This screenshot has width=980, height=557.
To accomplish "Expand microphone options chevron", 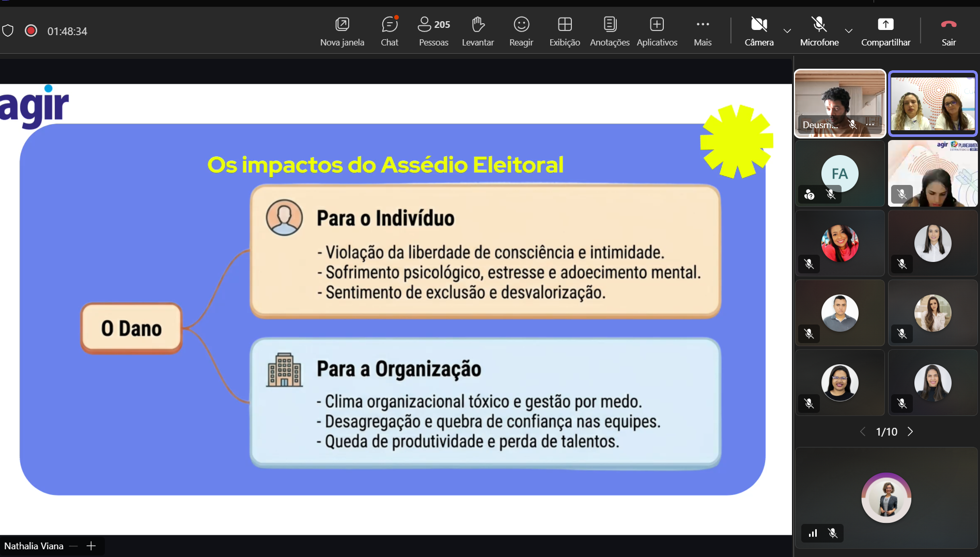I will (x=848, y=31).
